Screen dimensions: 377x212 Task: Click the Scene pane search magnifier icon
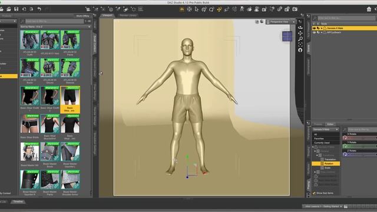tap(315, 18)
